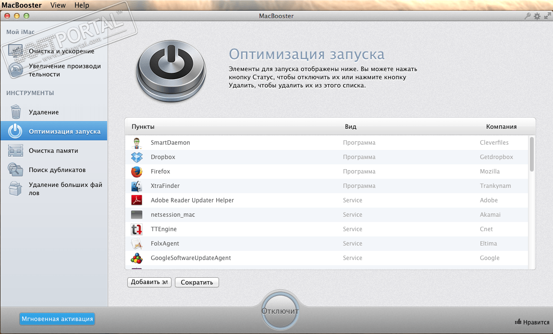Click the Очистка и ускорение monitor icon

pos(15,51)
